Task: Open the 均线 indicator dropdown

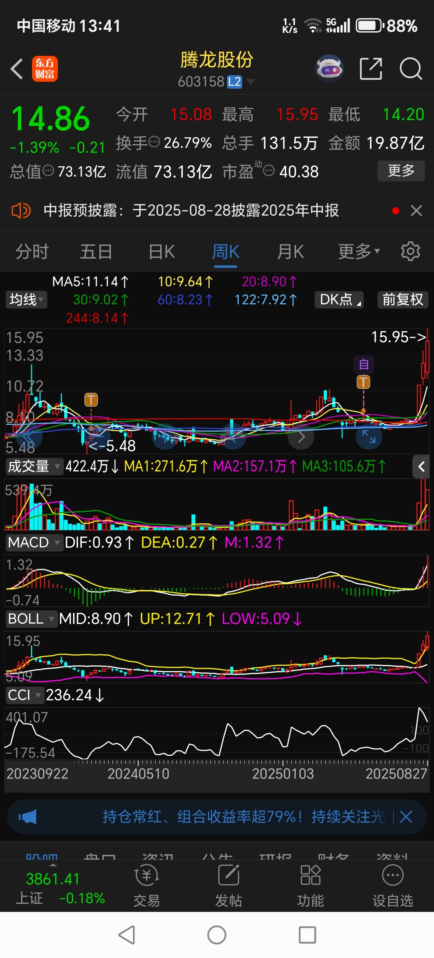Action: coord(26,300)
